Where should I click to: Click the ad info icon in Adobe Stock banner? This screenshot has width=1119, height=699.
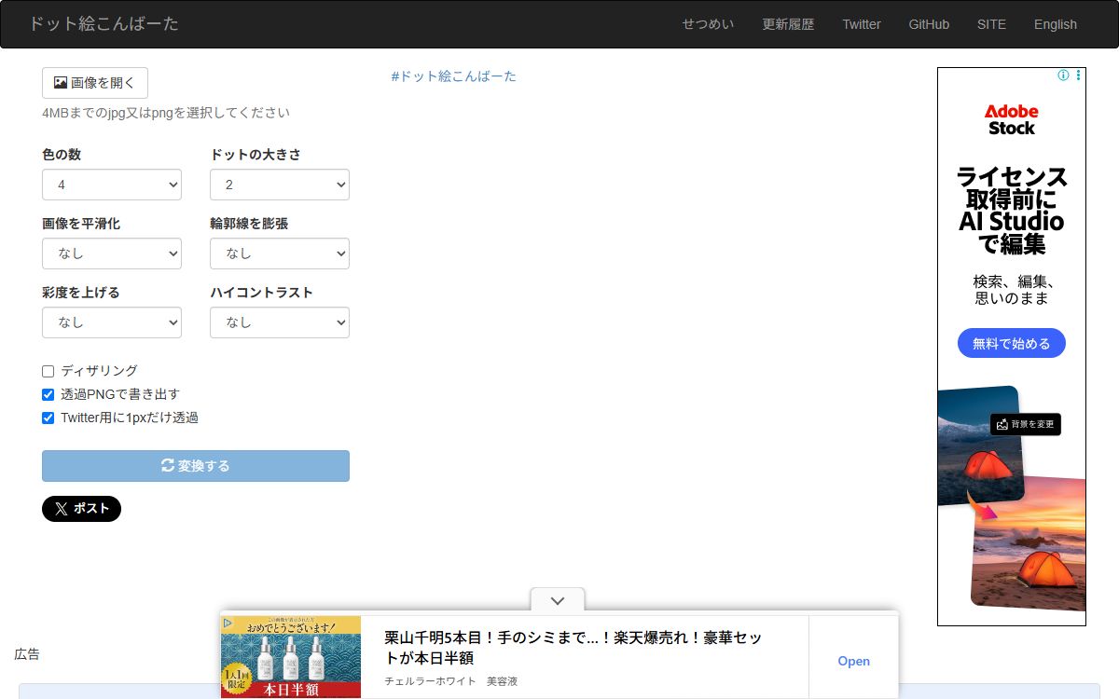click(x=1063, y=75)
